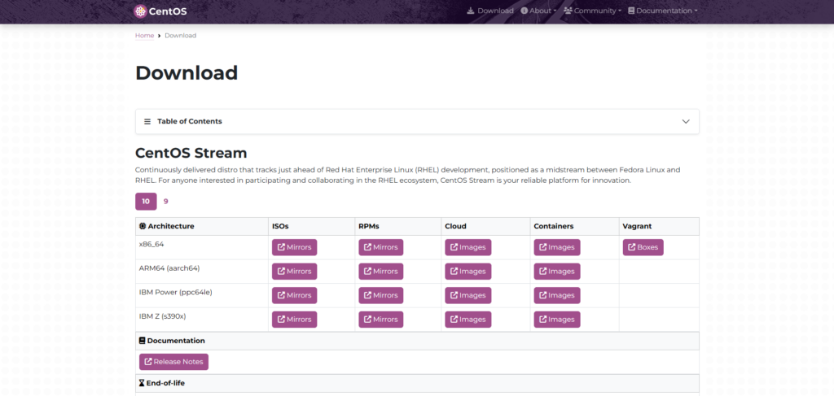
Task: Open the Release Notes button
Action: point(174,362)
